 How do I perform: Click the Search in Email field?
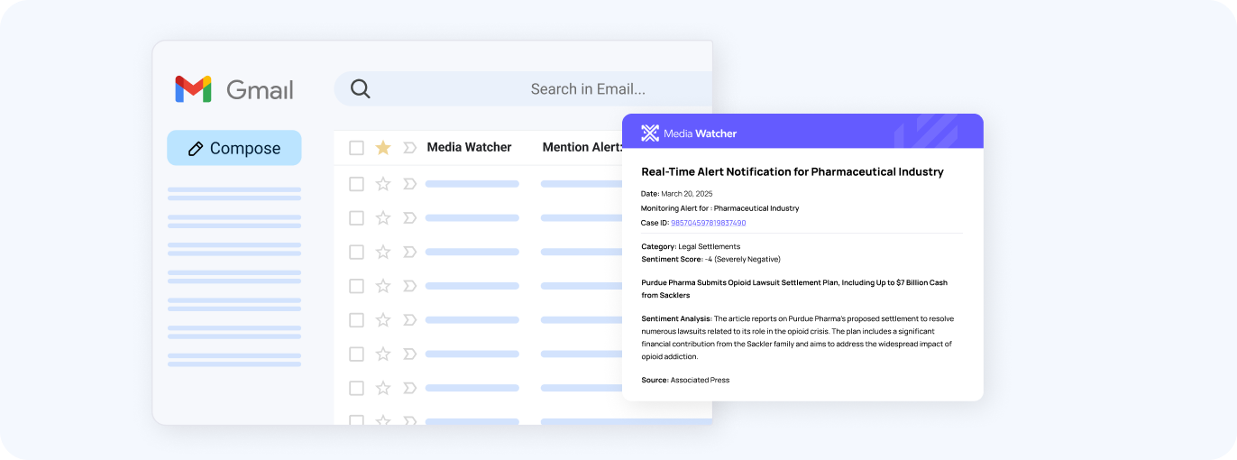[523, 89]
